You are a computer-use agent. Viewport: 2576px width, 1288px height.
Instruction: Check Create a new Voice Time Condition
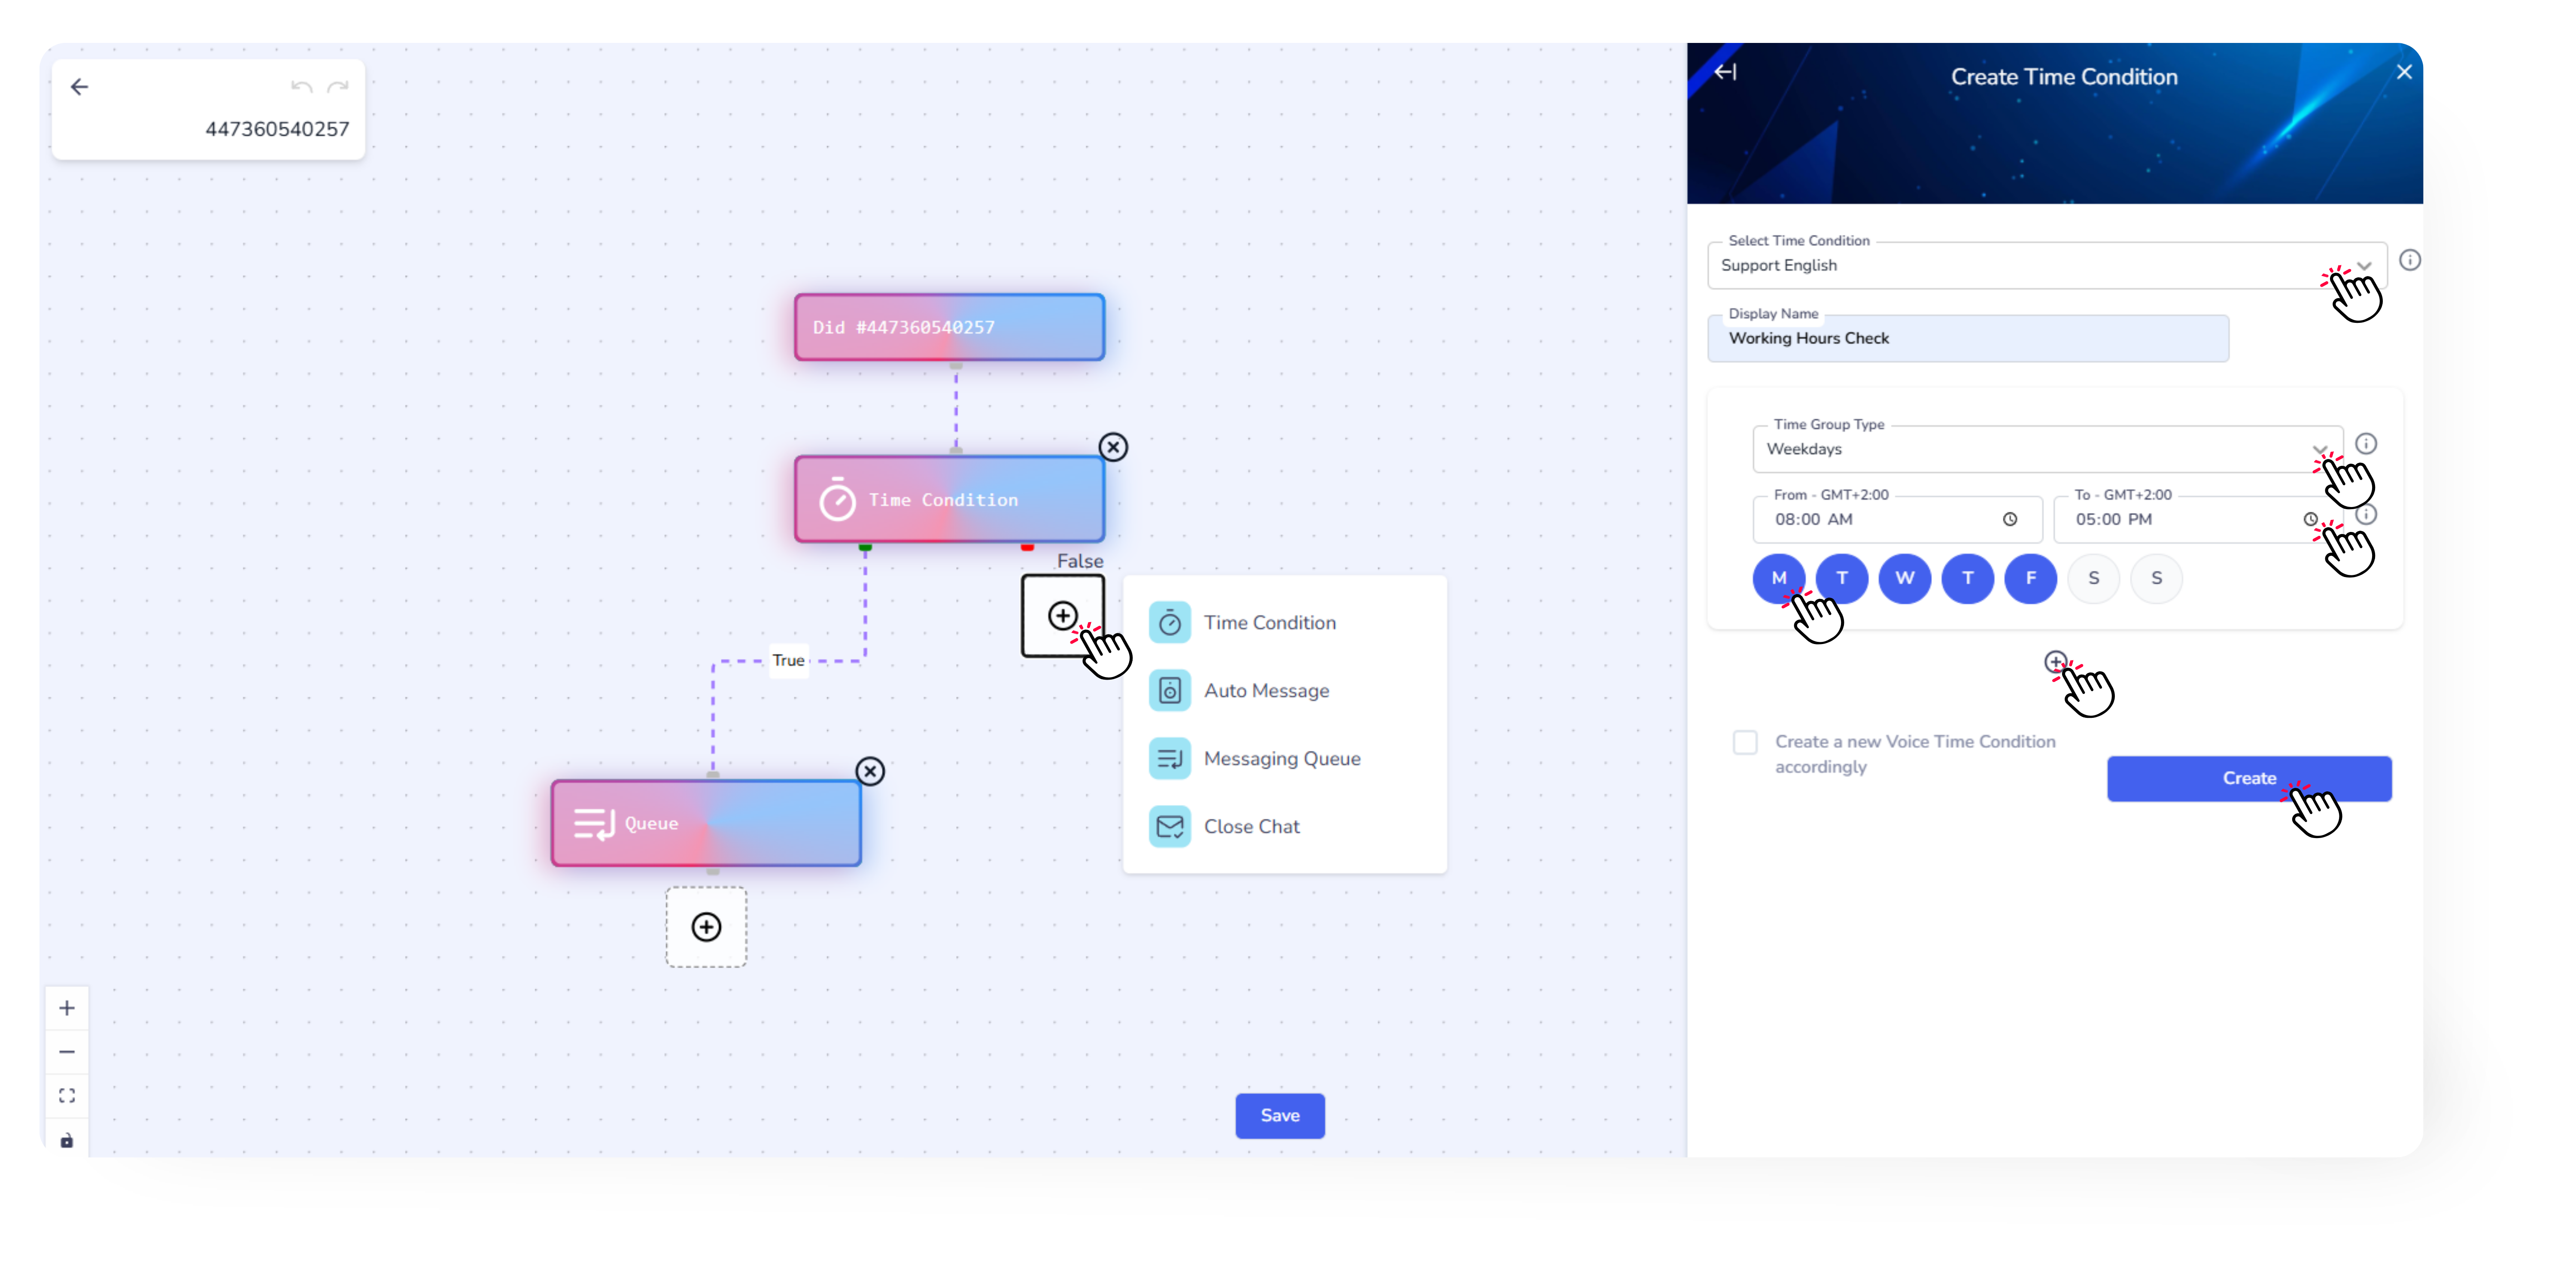1745,742
